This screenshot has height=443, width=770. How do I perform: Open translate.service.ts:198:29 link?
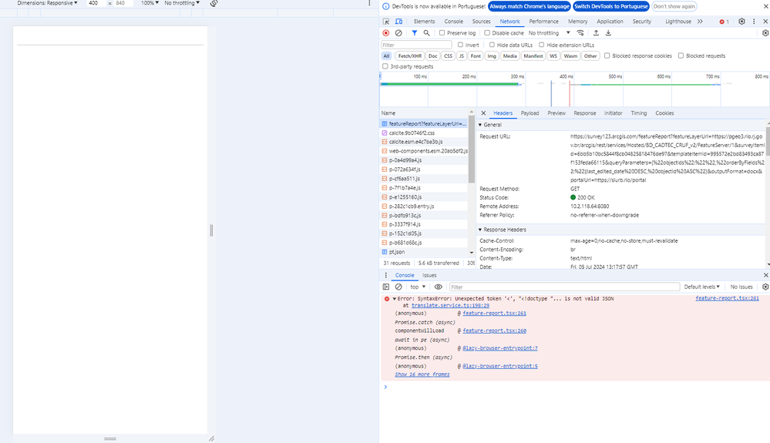450,305
